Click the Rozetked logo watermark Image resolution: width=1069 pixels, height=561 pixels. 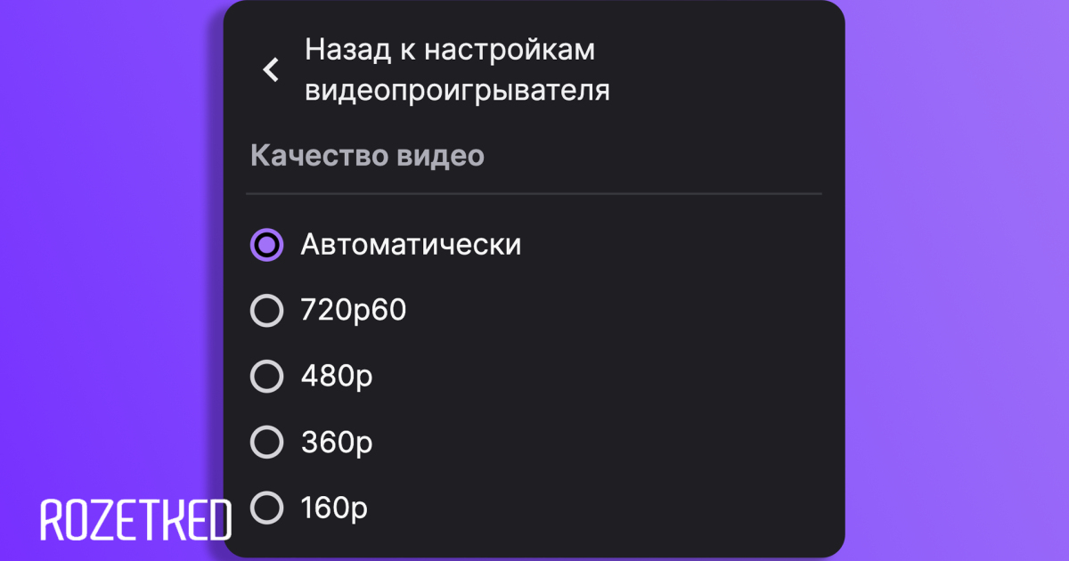[135, 521]
